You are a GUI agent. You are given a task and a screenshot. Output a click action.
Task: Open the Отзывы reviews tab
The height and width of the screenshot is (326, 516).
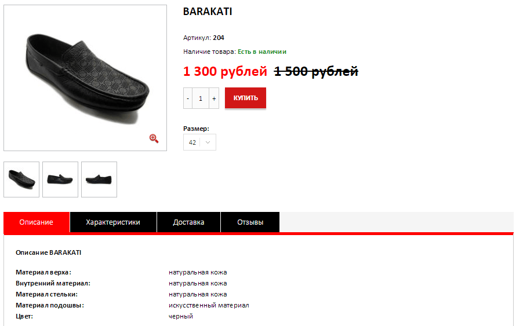250,222
